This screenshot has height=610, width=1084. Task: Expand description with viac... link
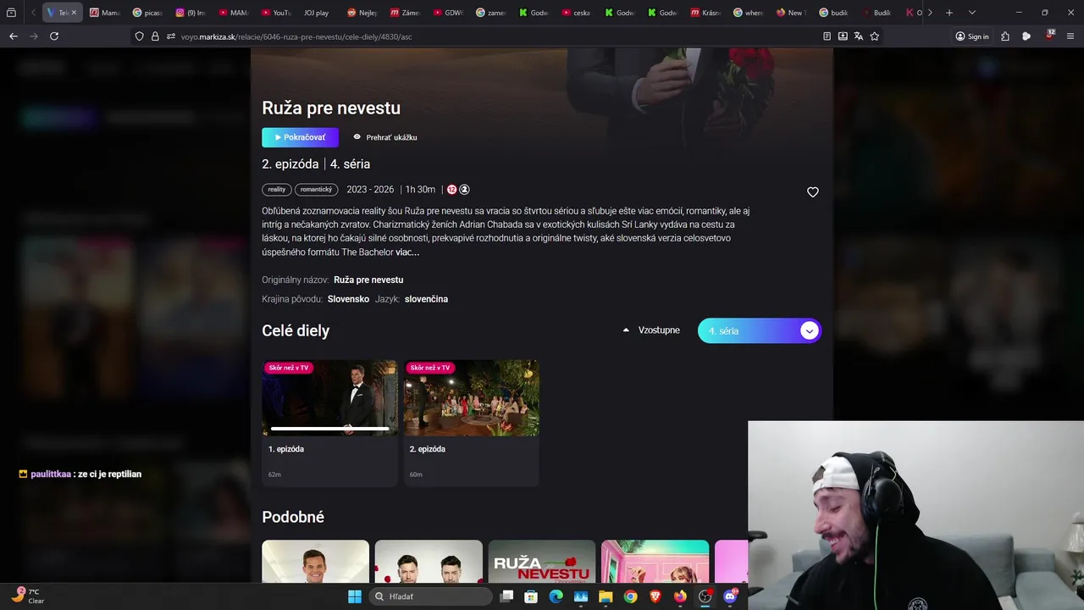click(x=407, y=252)
